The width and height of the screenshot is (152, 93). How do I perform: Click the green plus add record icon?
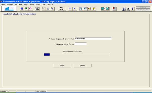point(26,9)
